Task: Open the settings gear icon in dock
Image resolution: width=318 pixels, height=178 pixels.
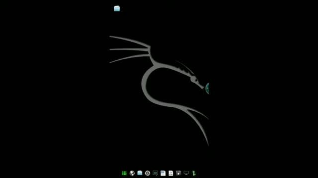Action: click(x=148, y=173)
